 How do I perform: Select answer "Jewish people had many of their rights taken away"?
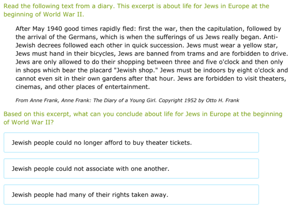131,195
